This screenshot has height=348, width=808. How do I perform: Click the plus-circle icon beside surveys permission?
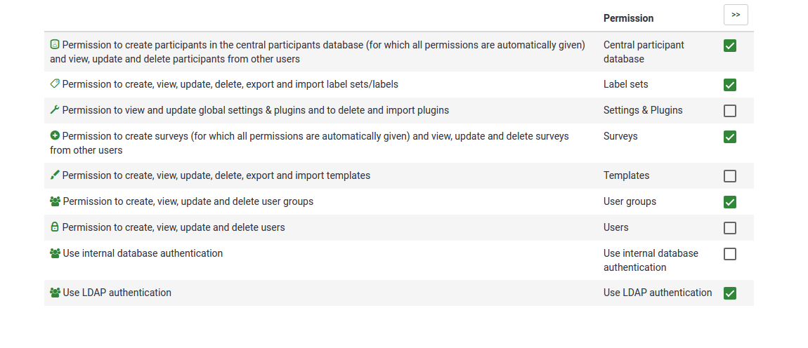click(x=55, y=136)
